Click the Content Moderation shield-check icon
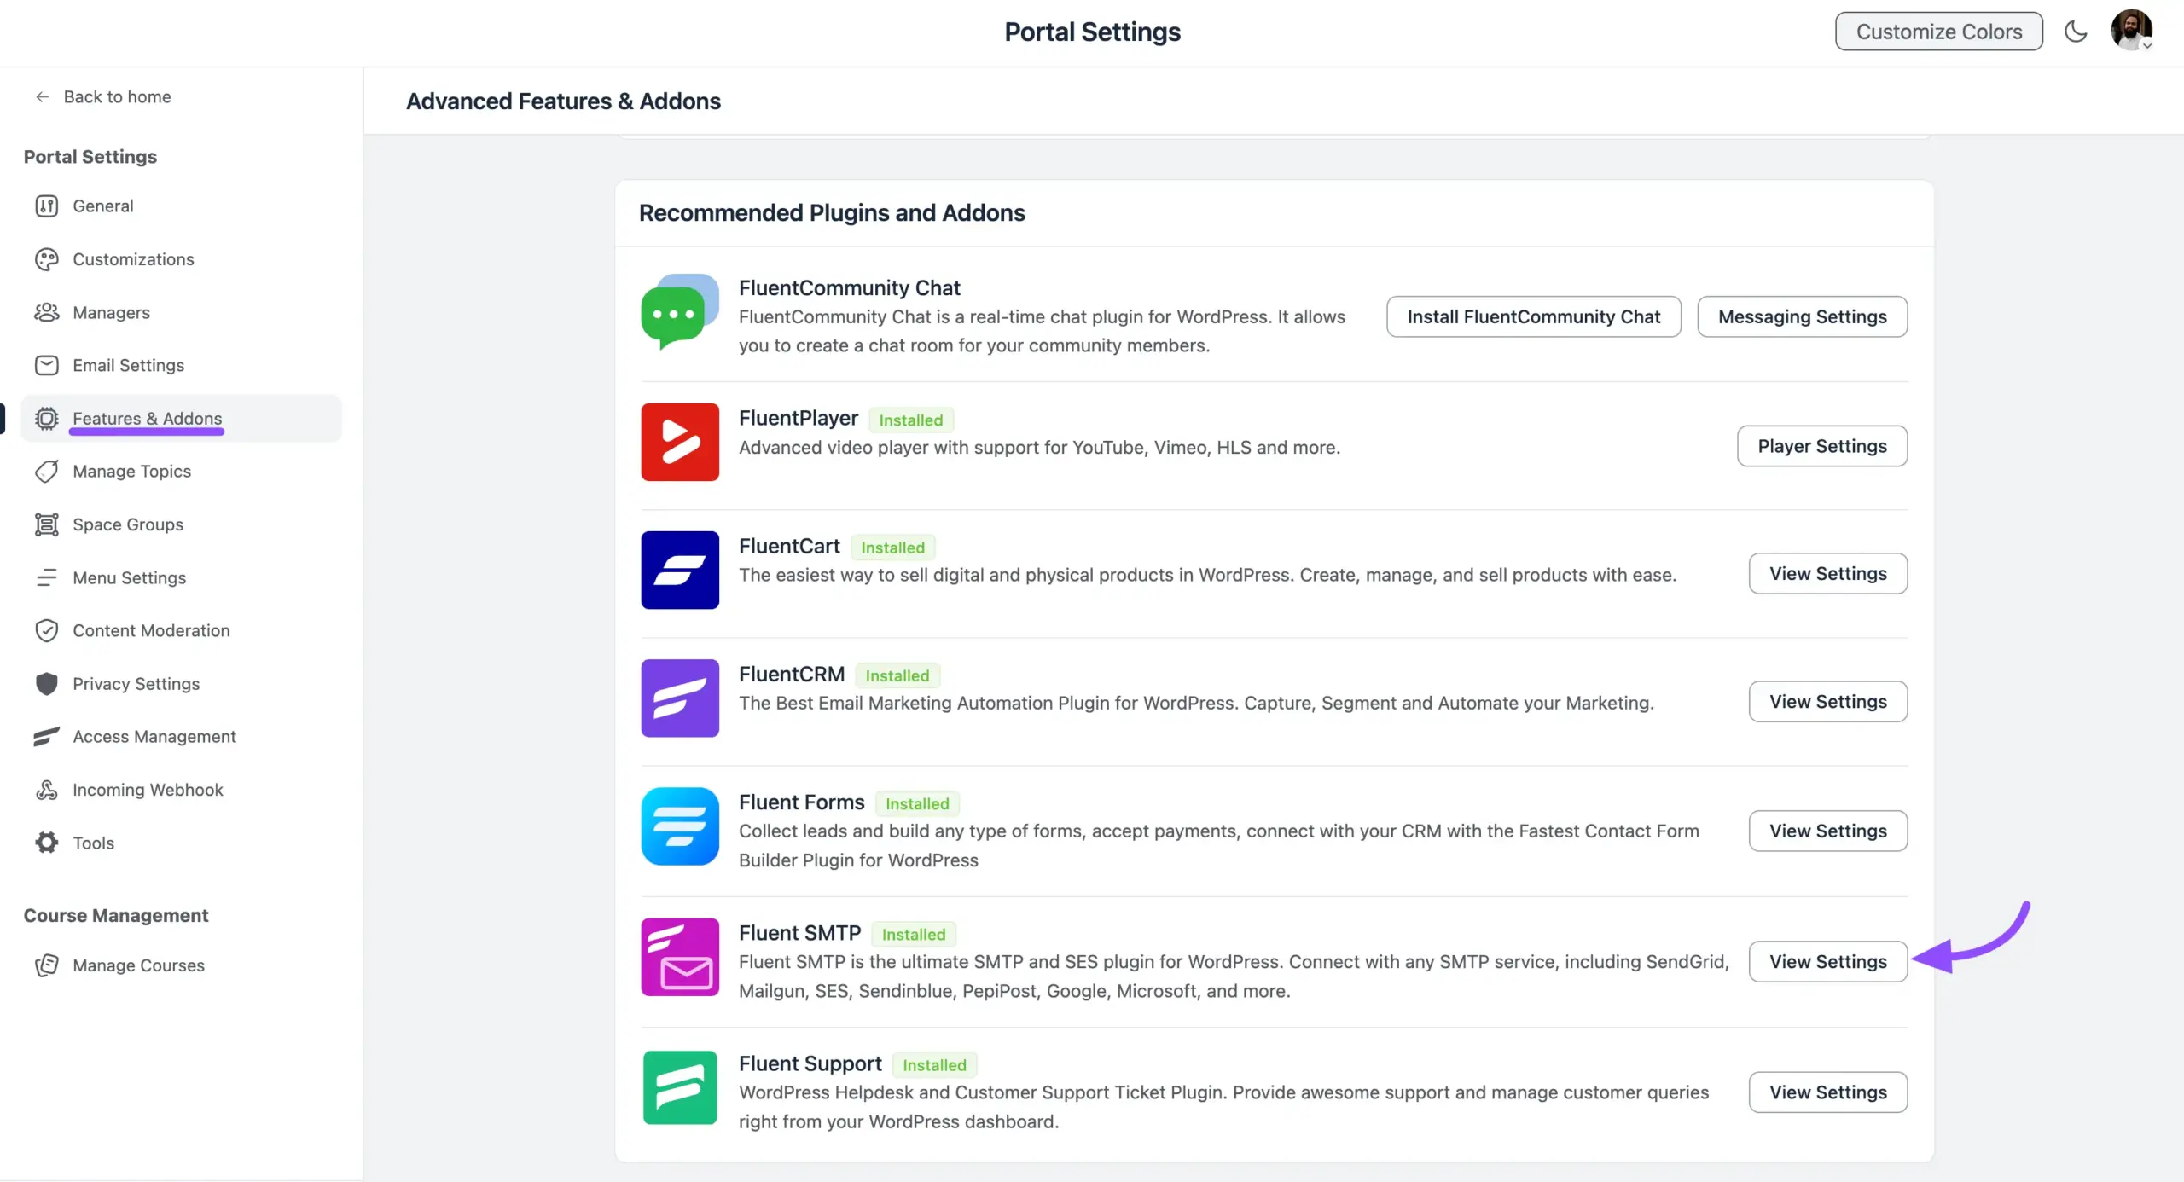Viewport: 2184px width, 1182px height. (47, 630)
